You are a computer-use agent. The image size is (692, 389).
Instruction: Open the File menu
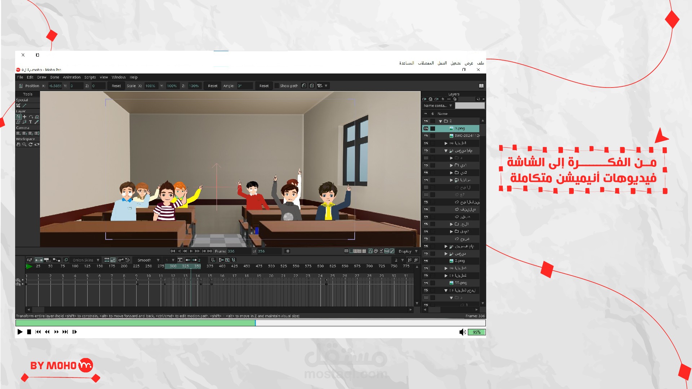tap(20, 77)
